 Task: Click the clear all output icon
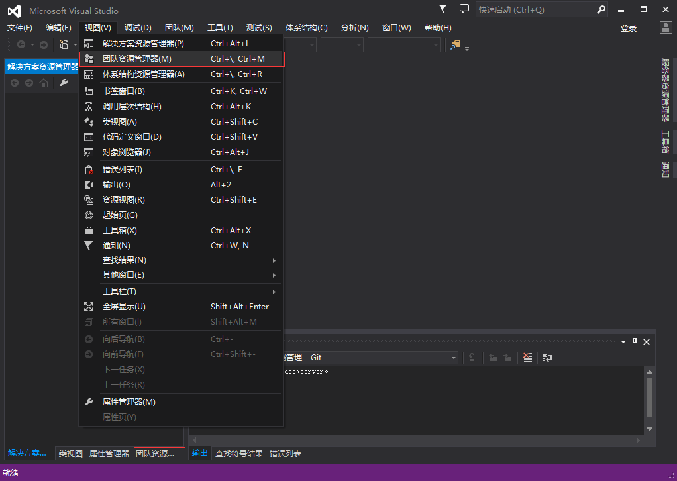pyautogui.click(x=527, y=358)
